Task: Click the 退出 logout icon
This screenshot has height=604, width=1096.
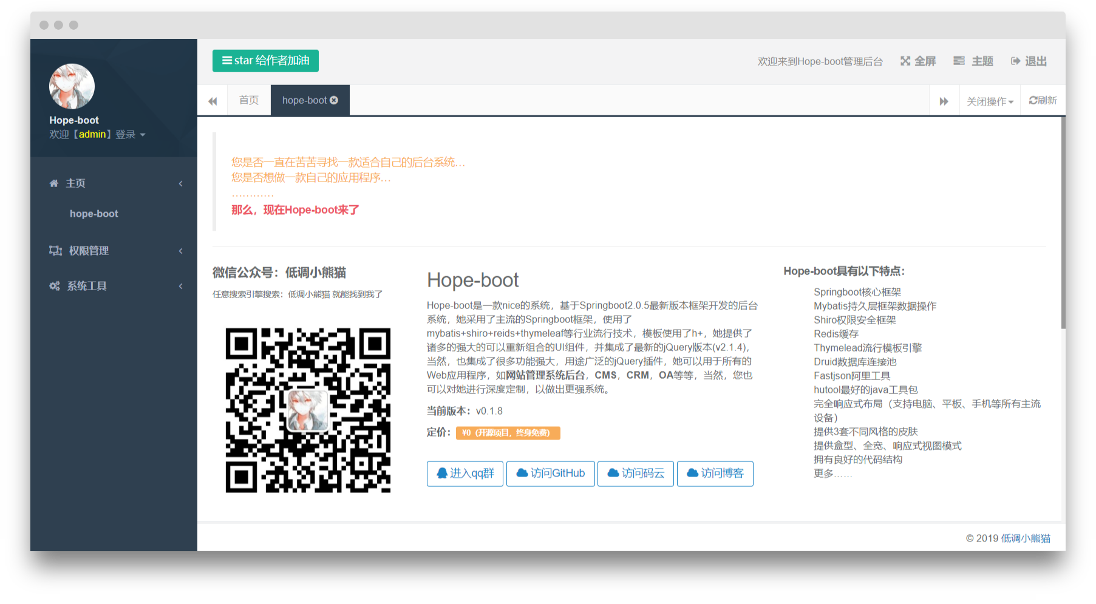Action: (1015, 61)
